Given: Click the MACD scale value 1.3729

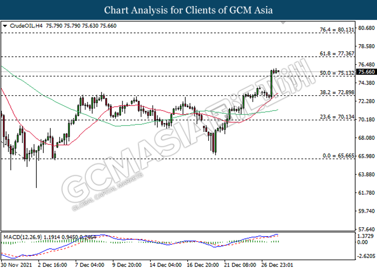Looking at the screenshot, I should tap(365, 236).
